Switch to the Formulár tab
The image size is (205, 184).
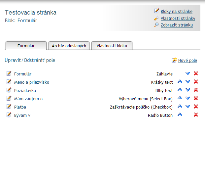[26, 46]
